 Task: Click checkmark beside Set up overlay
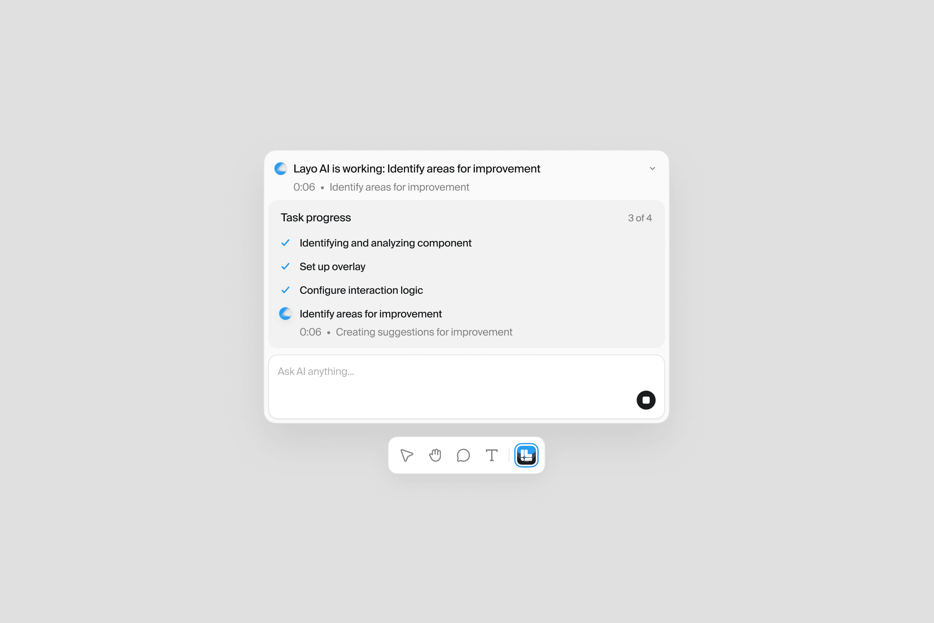(x=285, y=266)
